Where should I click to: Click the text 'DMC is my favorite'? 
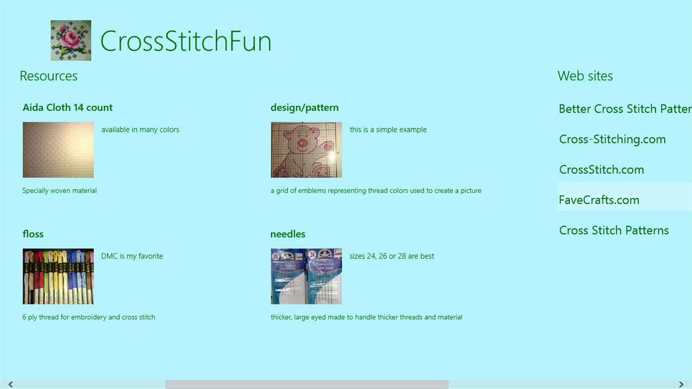(x=132, y=256)
